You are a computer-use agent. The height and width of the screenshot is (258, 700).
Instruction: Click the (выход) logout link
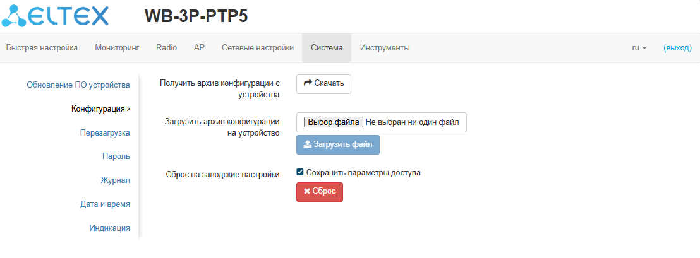[677, 48]
